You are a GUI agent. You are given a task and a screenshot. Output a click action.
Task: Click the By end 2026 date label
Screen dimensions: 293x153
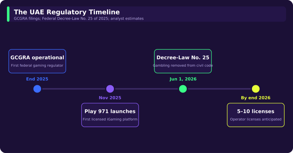coord(256,98)
